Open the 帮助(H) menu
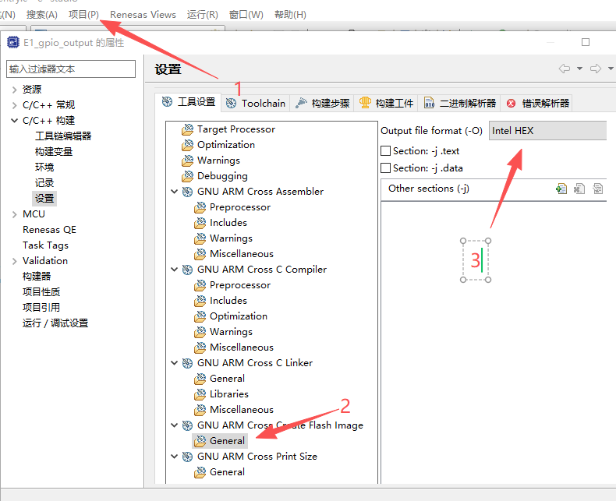 click(x=290, y=15)
